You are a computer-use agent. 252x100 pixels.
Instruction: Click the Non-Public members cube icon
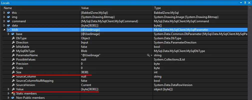click(x=13, y=97)
